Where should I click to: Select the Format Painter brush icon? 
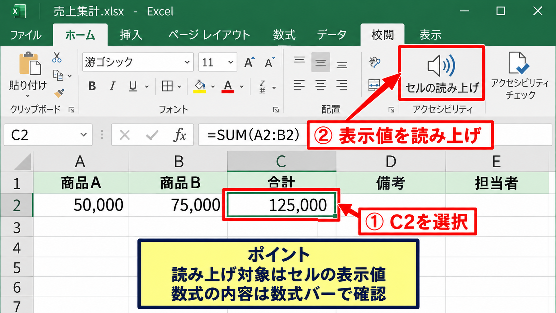click(x=59, y=93)
